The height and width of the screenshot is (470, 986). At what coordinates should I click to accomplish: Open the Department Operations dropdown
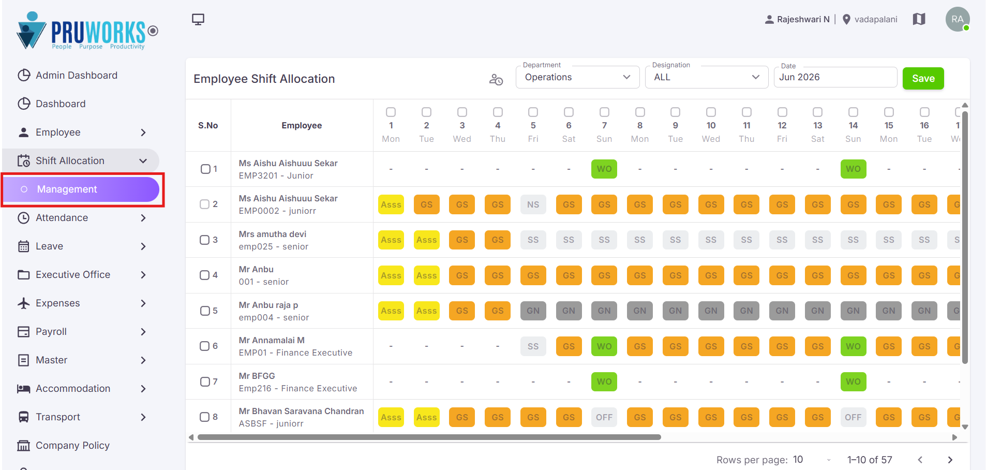[577, 77]
